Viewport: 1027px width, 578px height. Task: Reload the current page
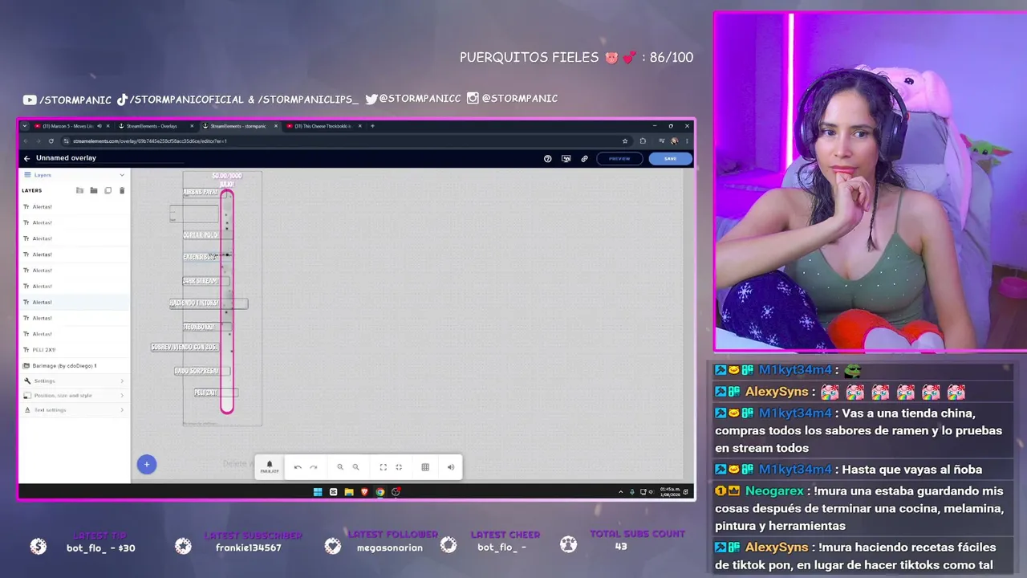coord(51,141)
